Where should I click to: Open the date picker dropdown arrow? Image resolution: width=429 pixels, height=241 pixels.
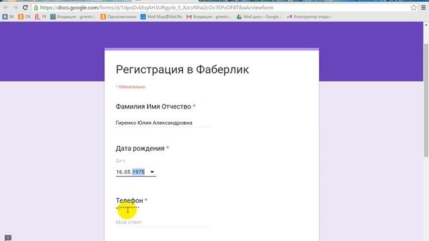tap(152, 172)
